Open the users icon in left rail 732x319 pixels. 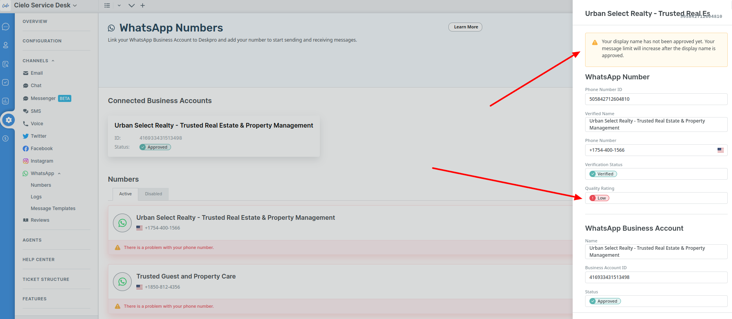[6, 45]
